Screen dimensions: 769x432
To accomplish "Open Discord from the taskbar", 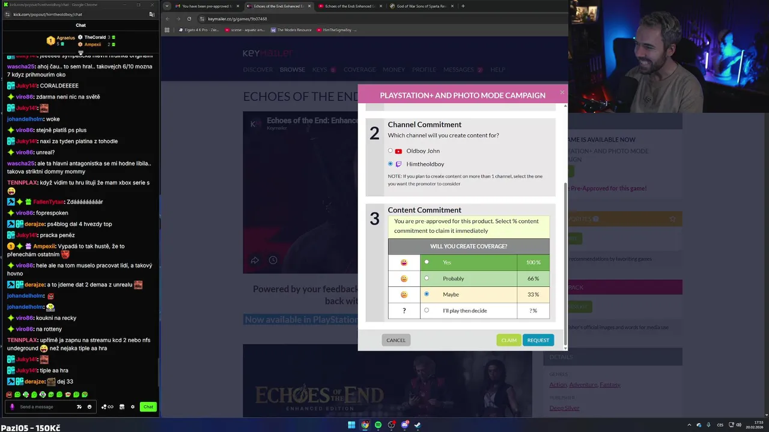I will pyautogui.click(x=404, y=425).
